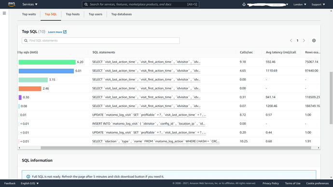
Task: Click the table scroll left arrow
Action: click(19, 147)
